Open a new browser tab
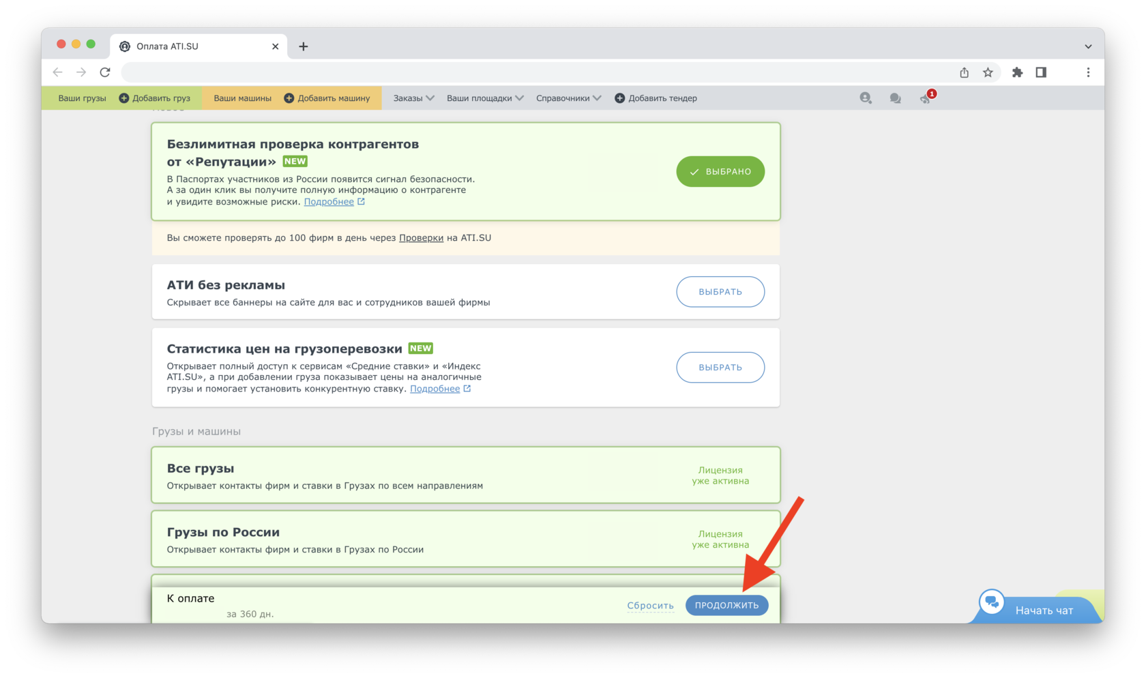 [x=304, y=46]
